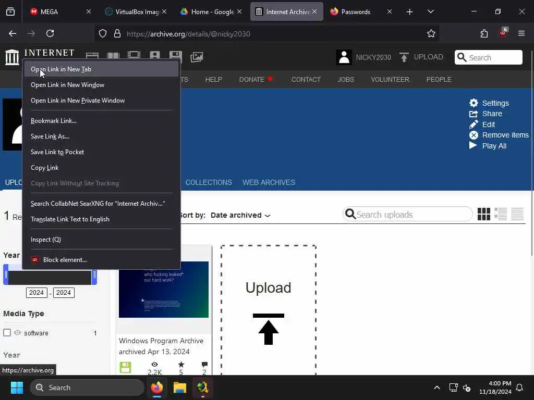This screenshot has width=534, height=400.
Task: Reload the current page
Action: (x=50, y=33)
